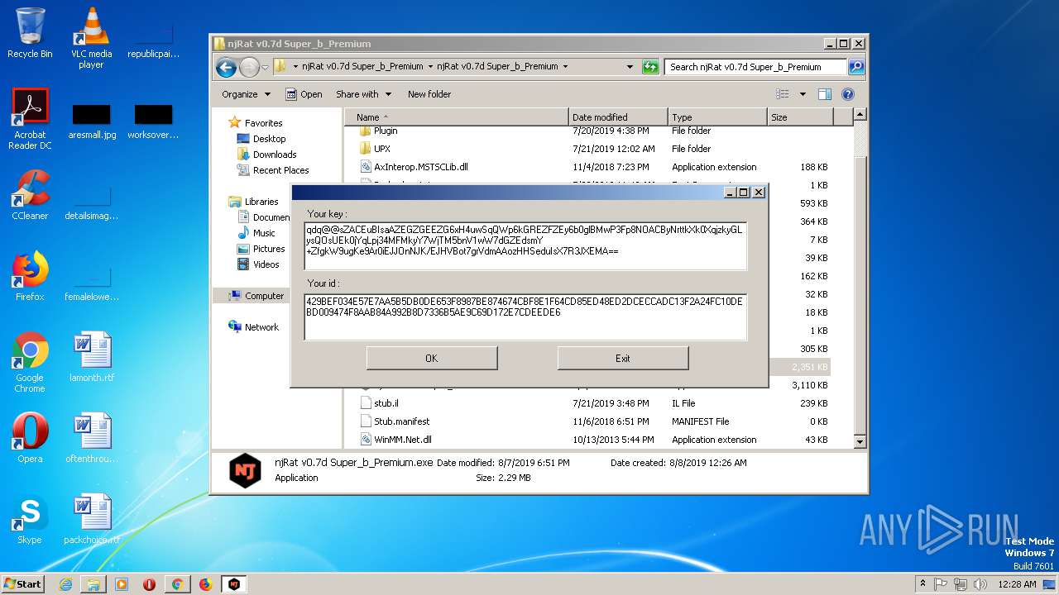Select the Plugin folder row
Image resolution: width=1059 pixels, height=595 pixels.
(596, 131)
